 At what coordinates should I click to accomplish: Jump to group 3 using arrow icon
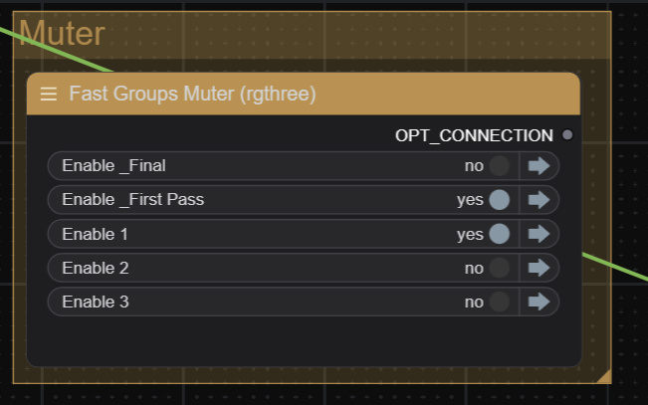539,302
